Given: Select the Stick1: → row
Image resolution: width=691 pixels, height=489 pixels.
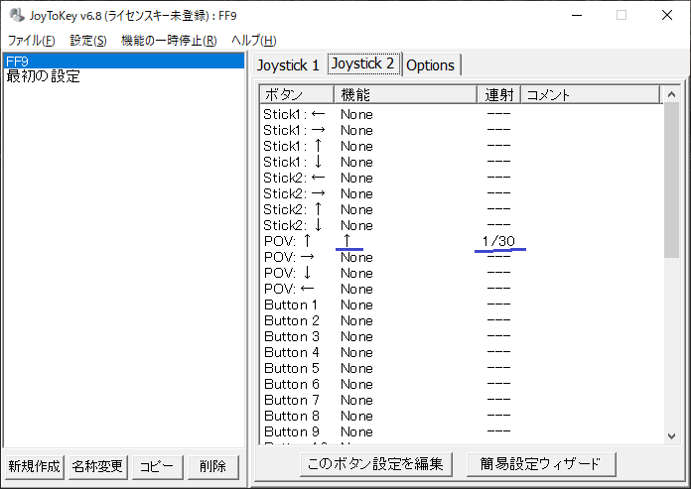Looking at the screenshot, I should [462, 130].
